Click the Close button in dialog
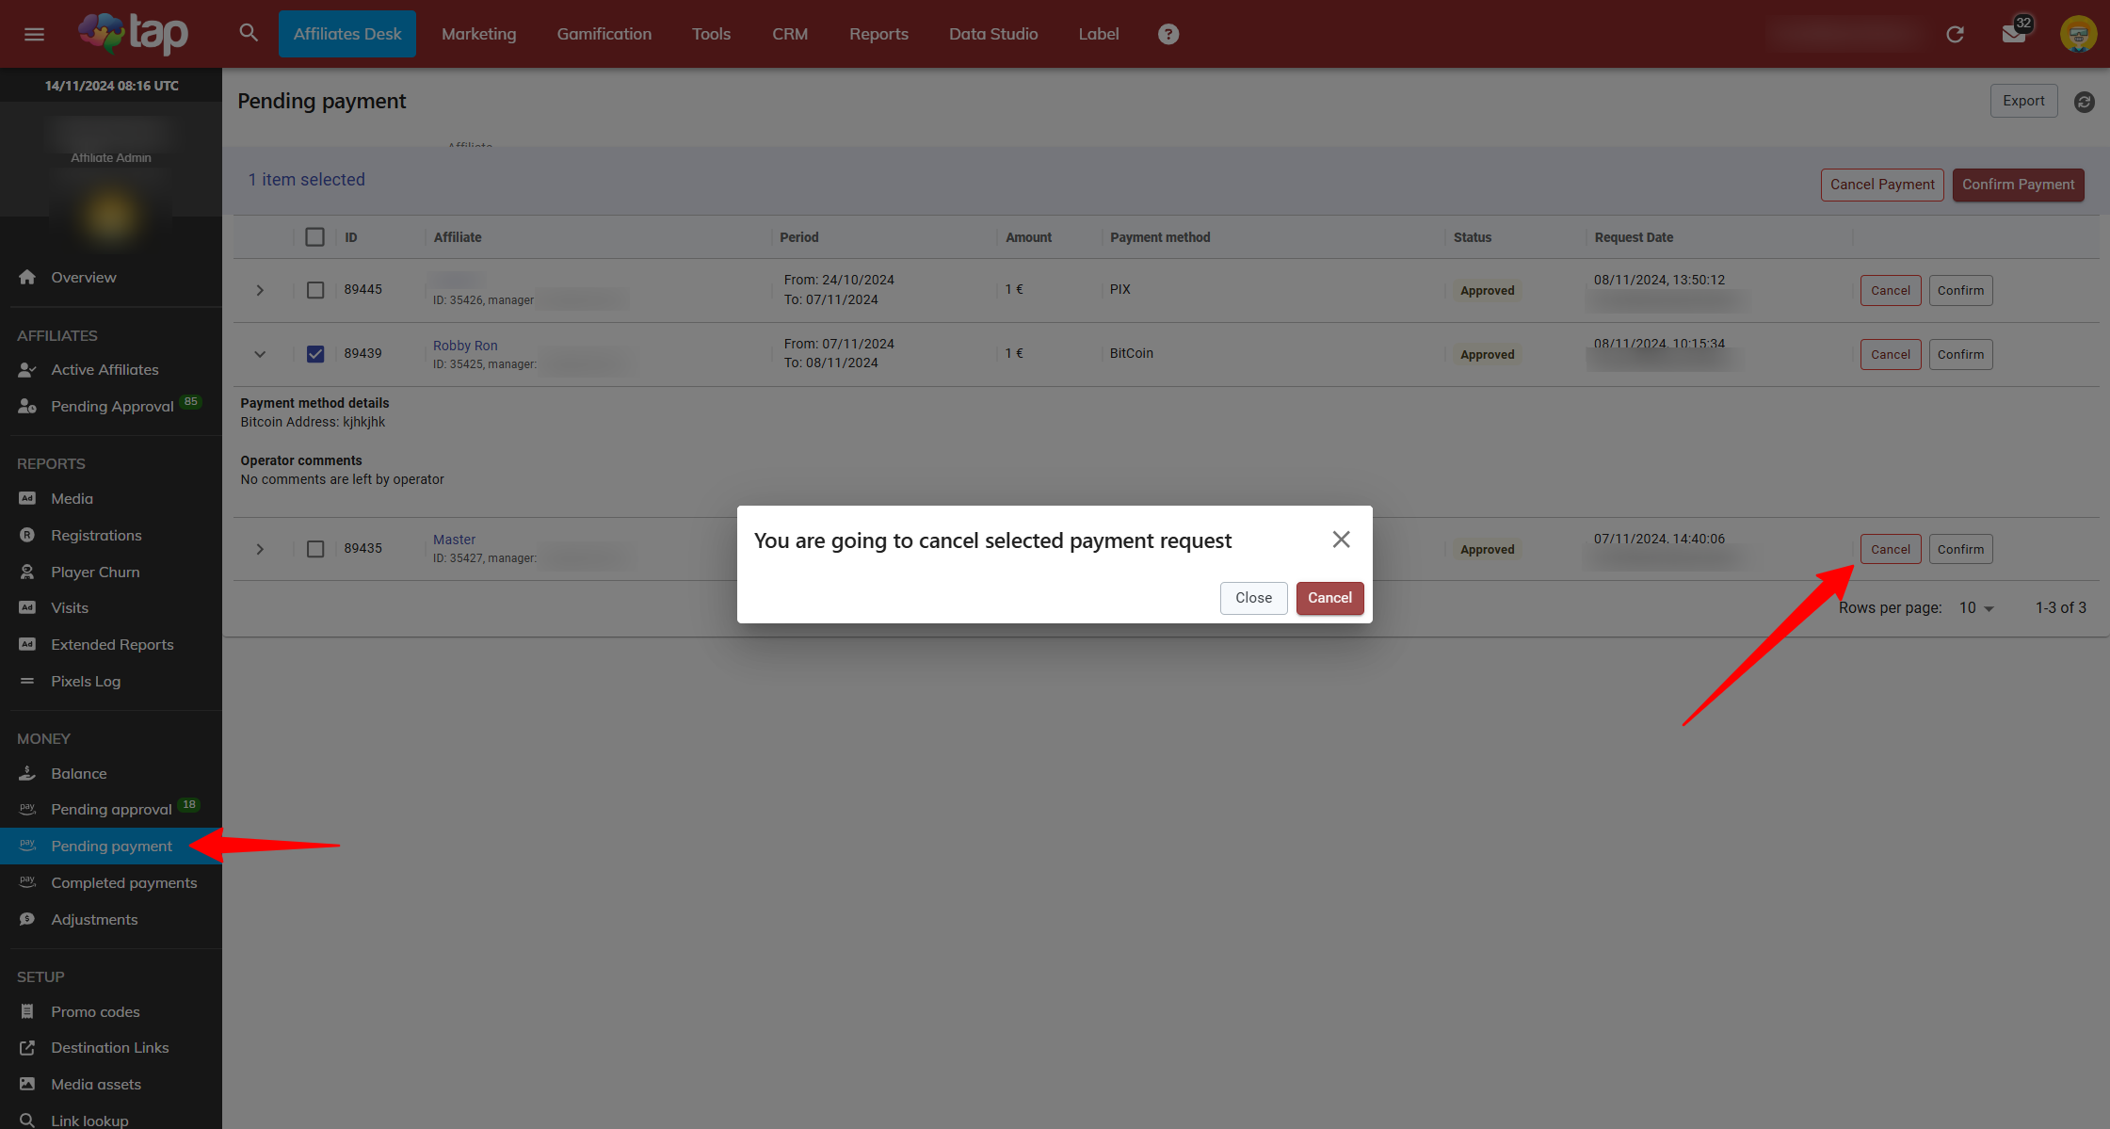Screen dimensions: 2110x1129 point(1253,598)
